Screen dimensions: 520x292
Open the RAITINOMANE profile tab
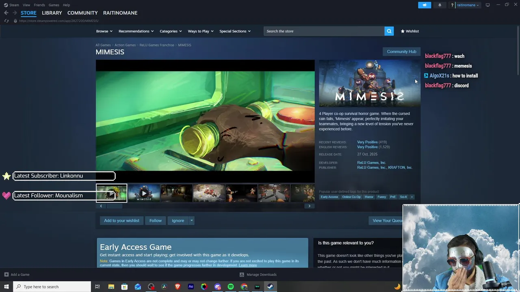pos(120,13)
